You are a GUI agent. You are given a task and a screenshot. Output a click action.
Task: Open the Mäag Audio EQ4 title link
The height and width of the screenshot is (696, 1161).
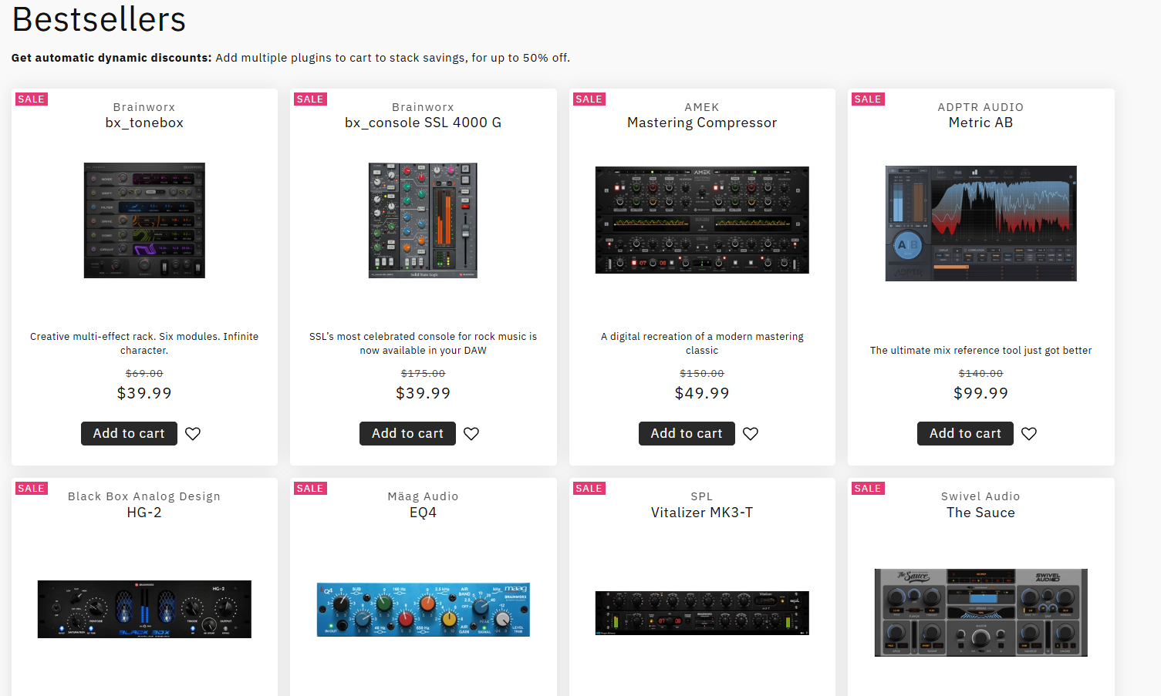pos(423,512)
